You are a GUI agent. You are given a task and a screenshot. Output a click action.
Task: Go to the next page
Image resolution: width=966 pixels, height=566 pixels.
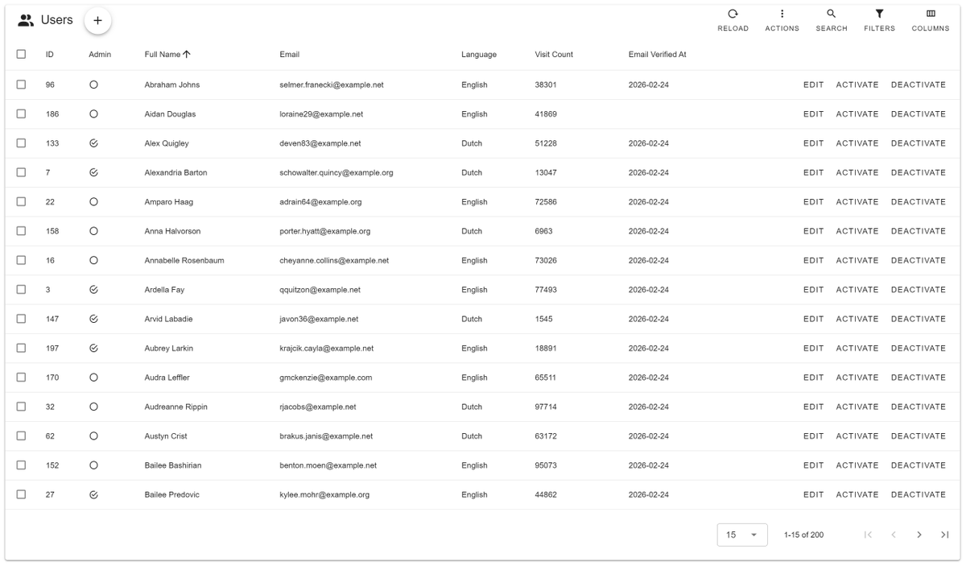[919, 535]
